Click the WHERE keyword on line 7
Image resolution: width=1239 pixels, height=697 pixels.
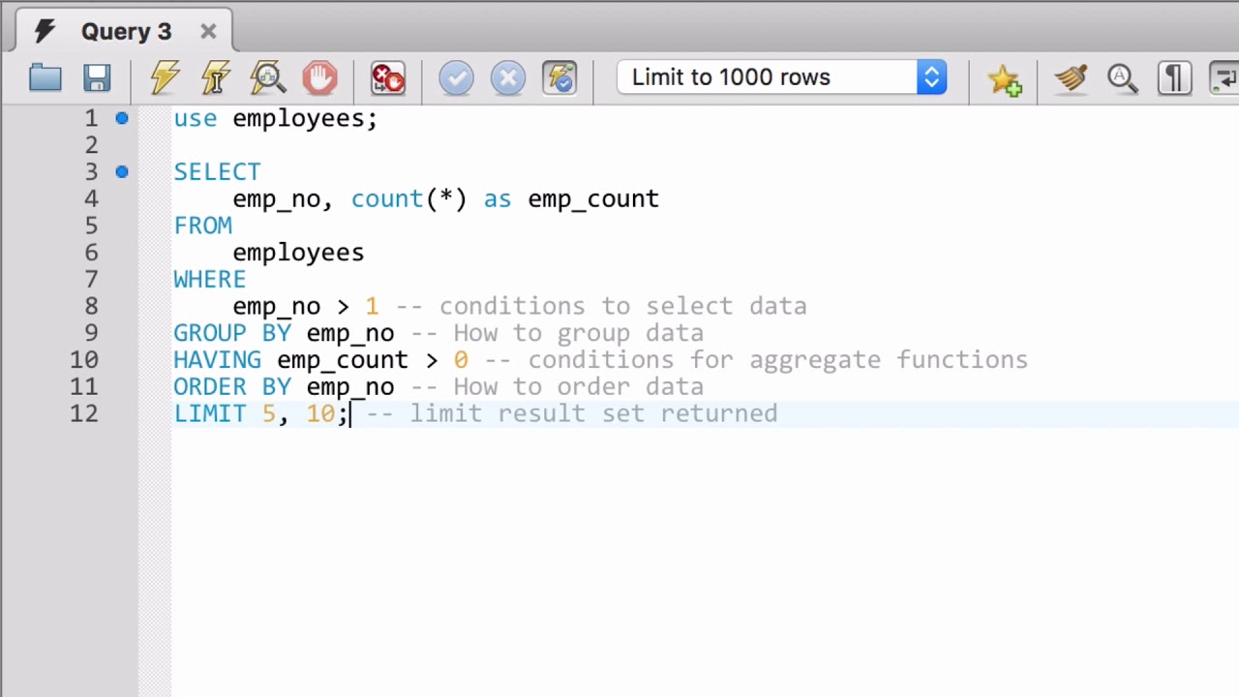(x=209, y=279)
